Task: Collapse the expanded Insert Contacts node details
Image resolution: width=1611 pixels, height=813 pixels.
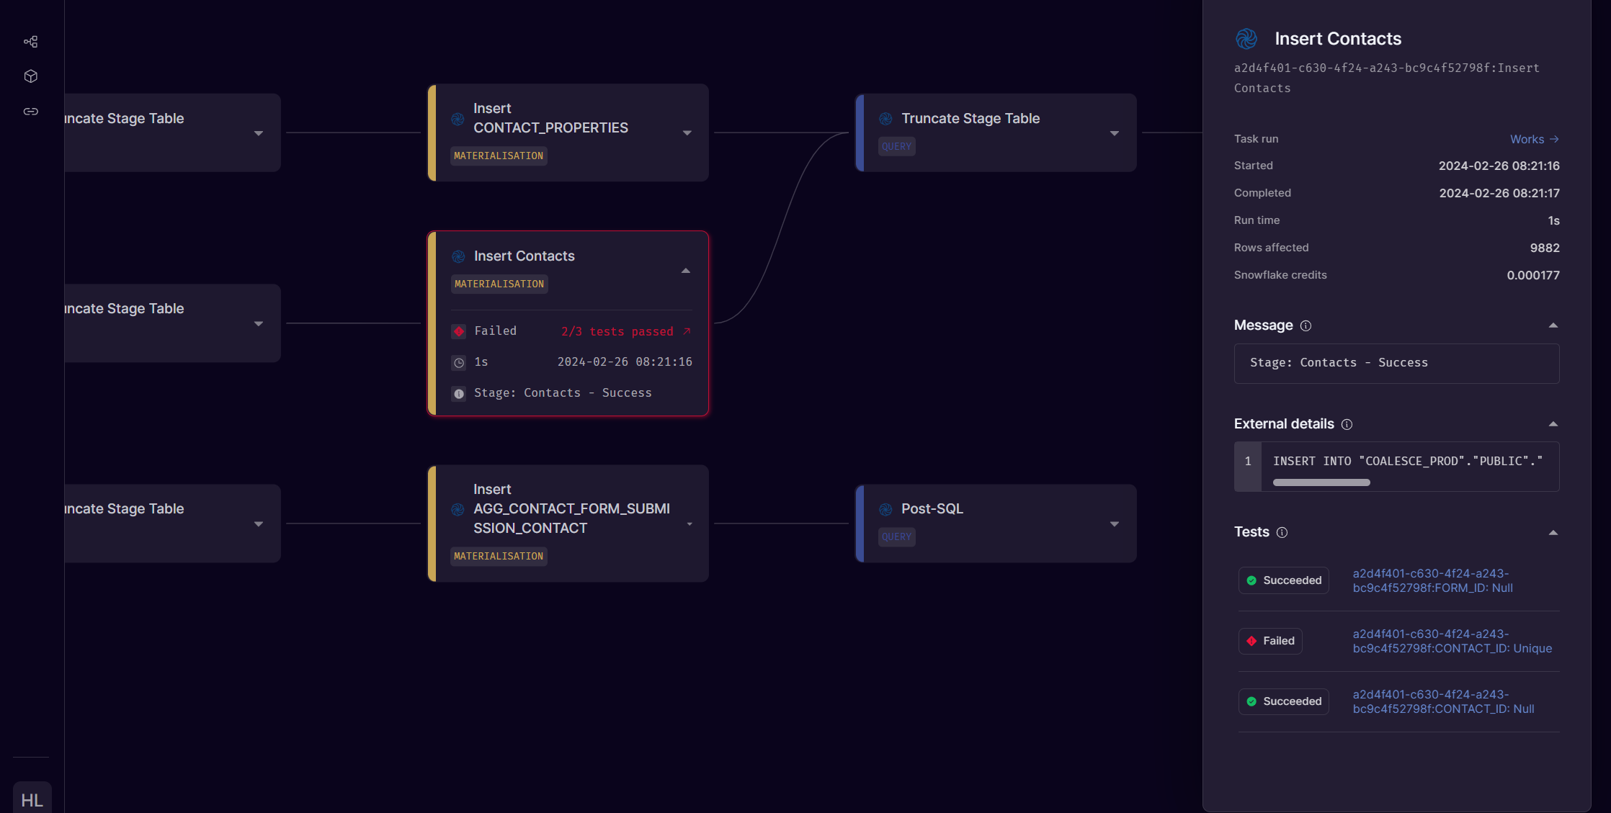Action: pyautogui.click(x=686, y=270)
